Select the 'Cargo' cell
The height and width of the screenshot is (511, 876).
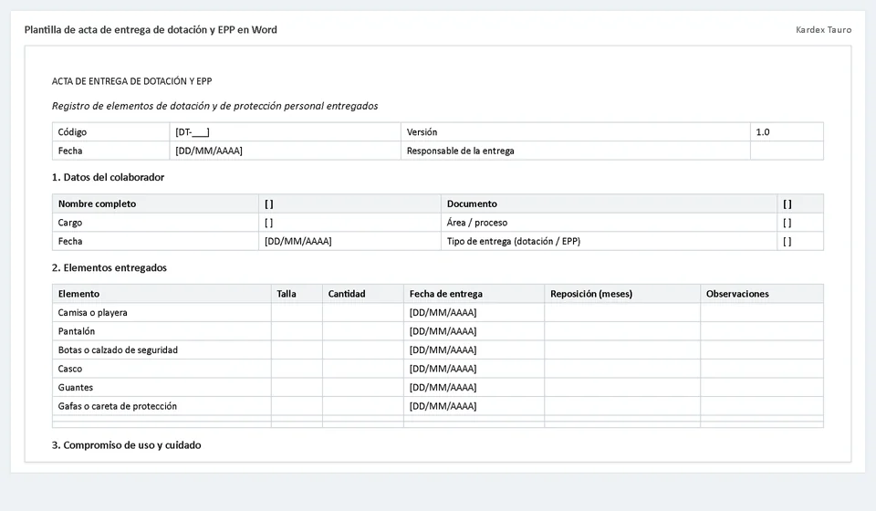pyautogui.click(x=155, y=223)
